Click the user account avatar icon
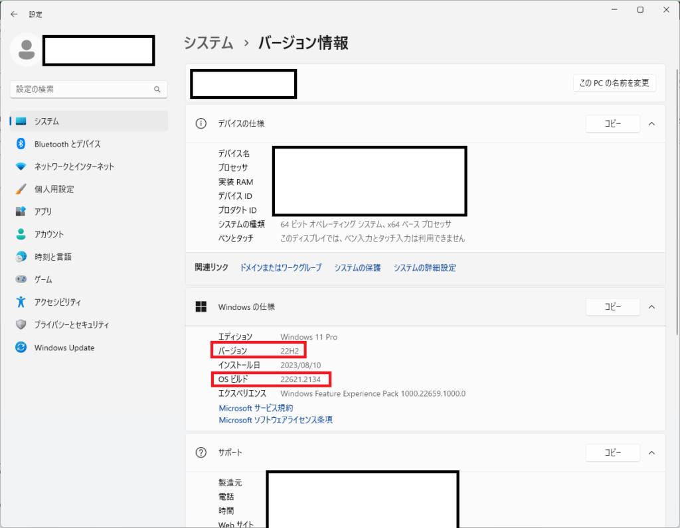This screenshot has width=680, height=528. point(27,50)
